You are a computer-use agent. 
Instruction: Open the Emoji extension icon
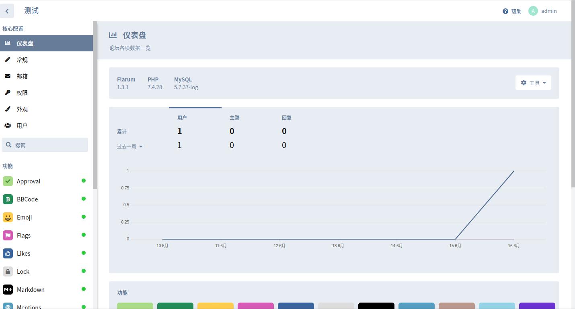(x=8, y=217)
